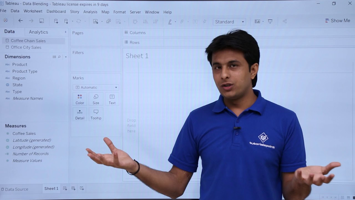The height and width of the screenshot is (200, 355).
Task: Open the dropdown arrow next to Show/Hide Cards
Action: point(263,22)
